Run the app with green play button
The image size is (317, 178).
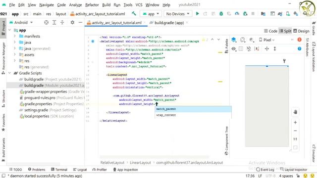[197, 14]
